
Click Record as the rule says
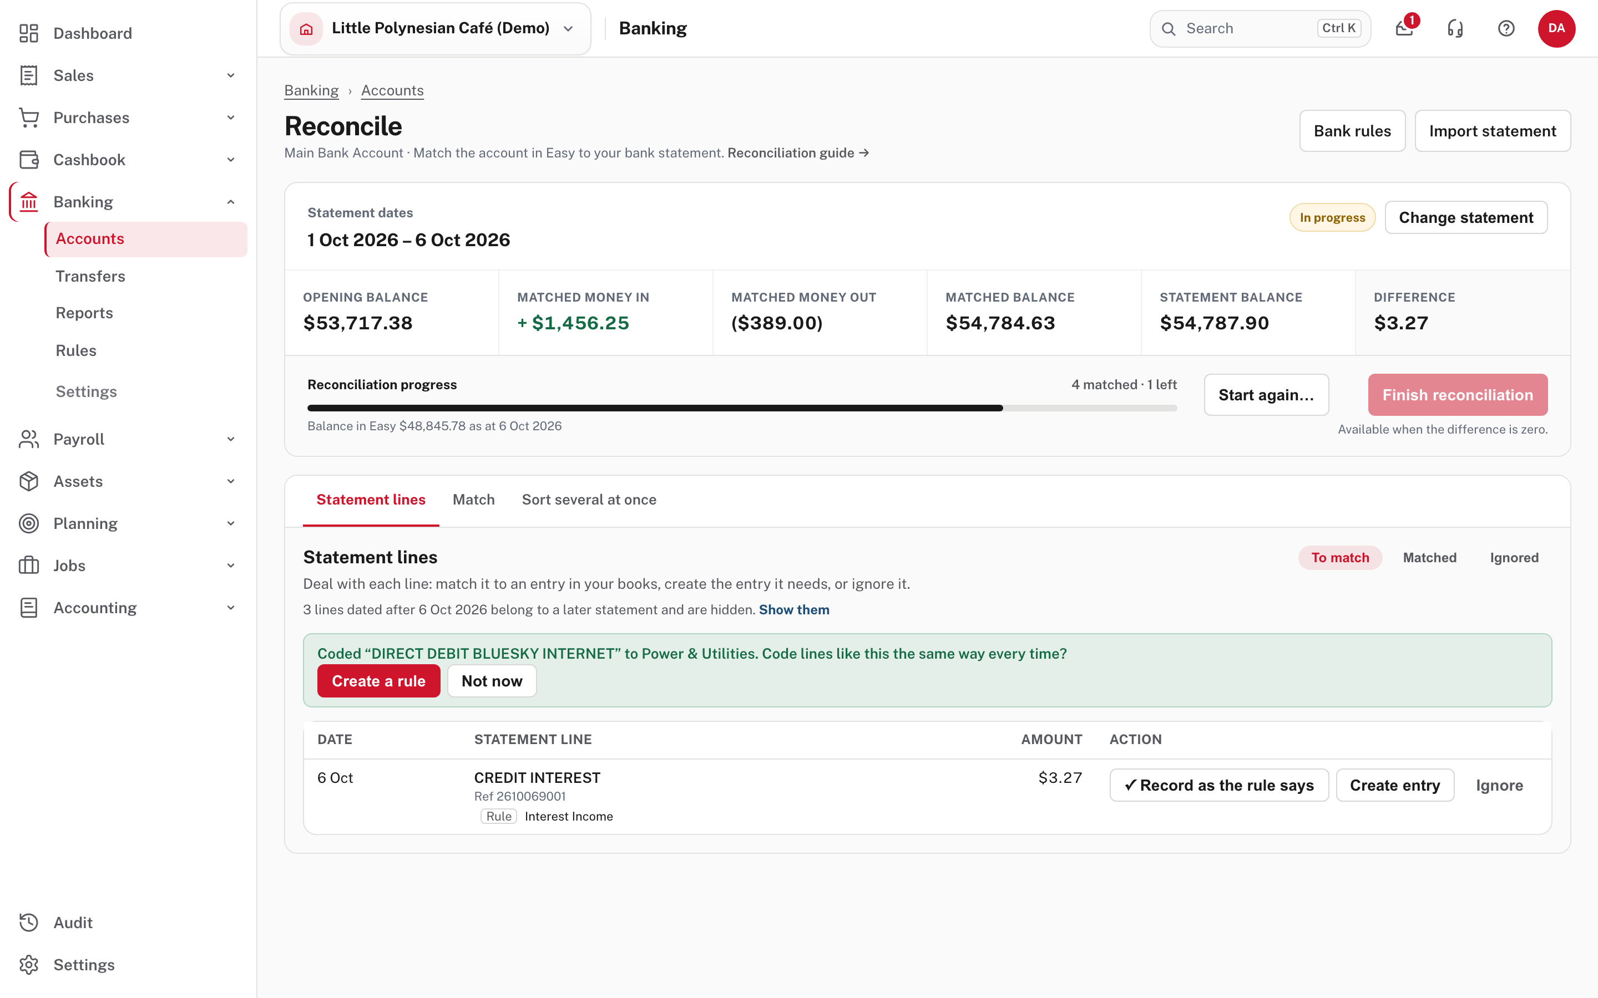point(1219,785)
